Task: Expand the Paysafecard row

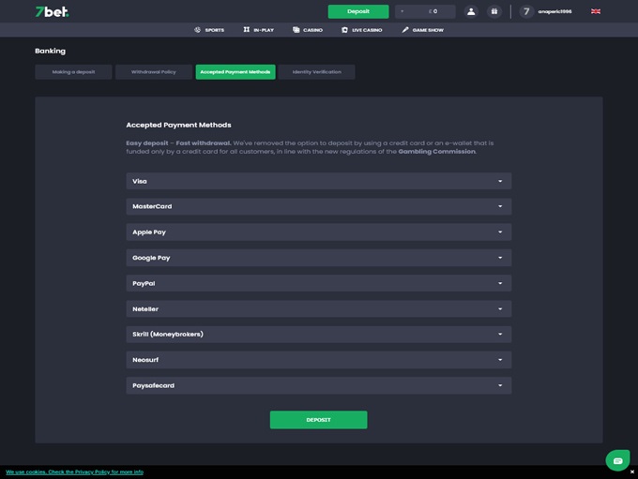Action: click(x=318, y=385)
